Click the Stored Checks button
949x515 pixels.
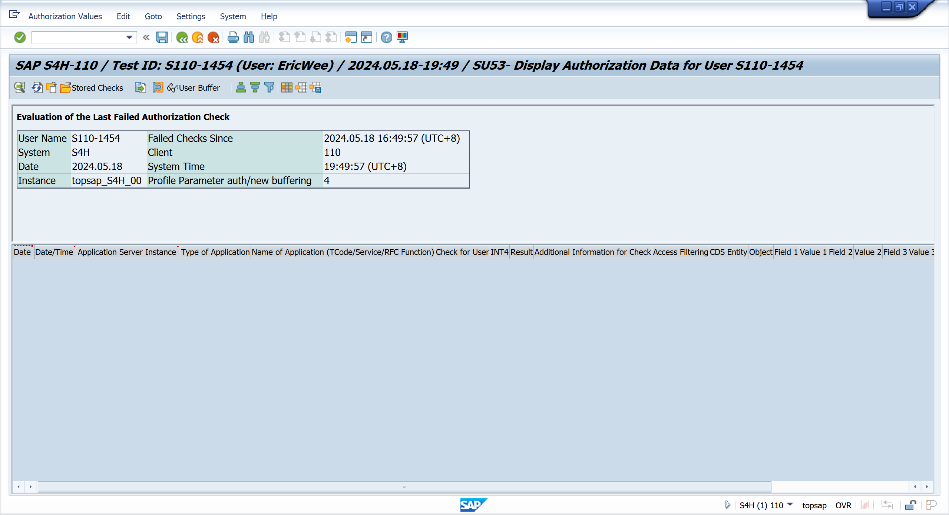(92, 88)
